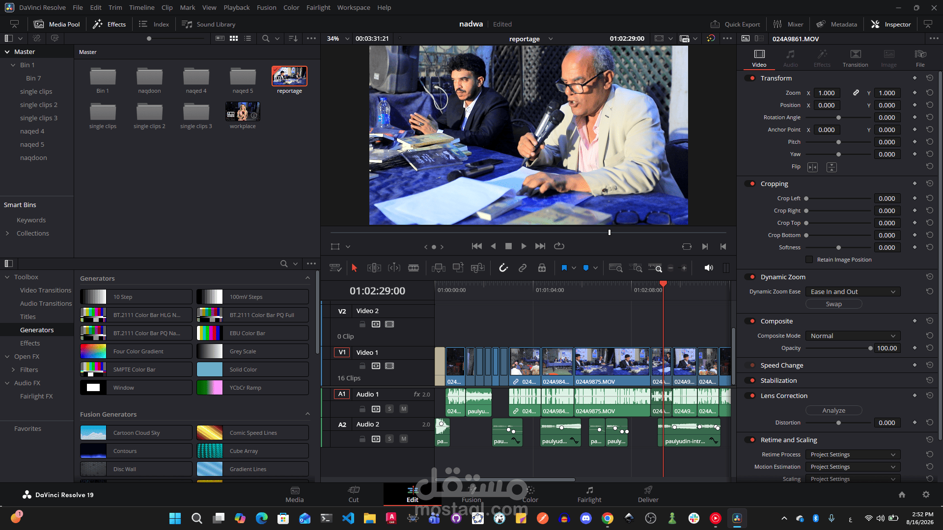Open the workplace clip thumbnail
This screenshot has height=530, width=943.
(x=243, y=111)
